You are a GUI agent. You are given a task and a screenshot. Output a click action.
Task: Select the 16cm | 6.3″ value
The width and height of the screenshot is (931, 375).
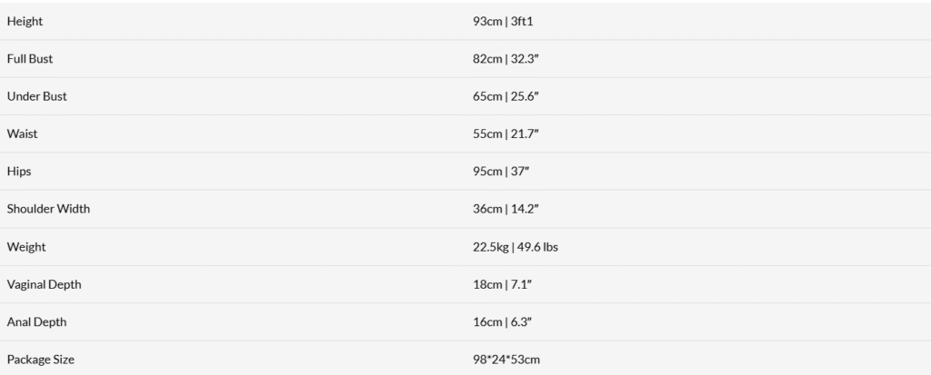pyautogui.click(x=504, y=322)
